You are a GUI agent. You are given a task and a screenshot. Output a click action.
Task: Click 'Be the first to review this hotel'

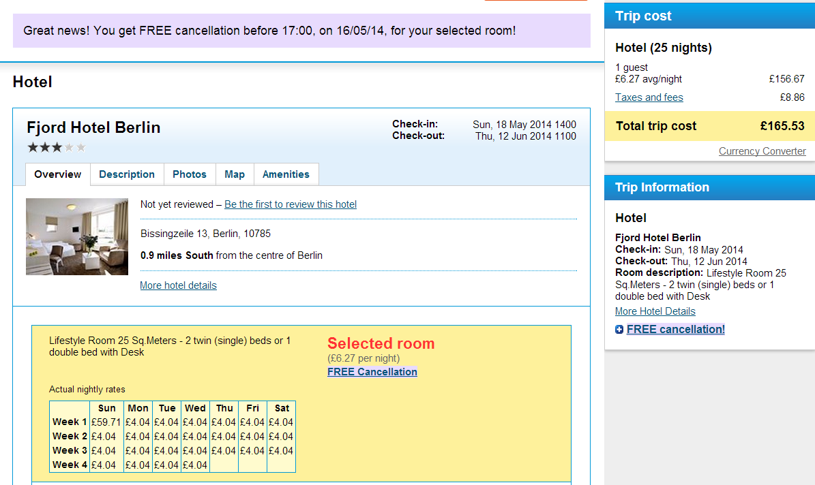(x=291, y=204)
